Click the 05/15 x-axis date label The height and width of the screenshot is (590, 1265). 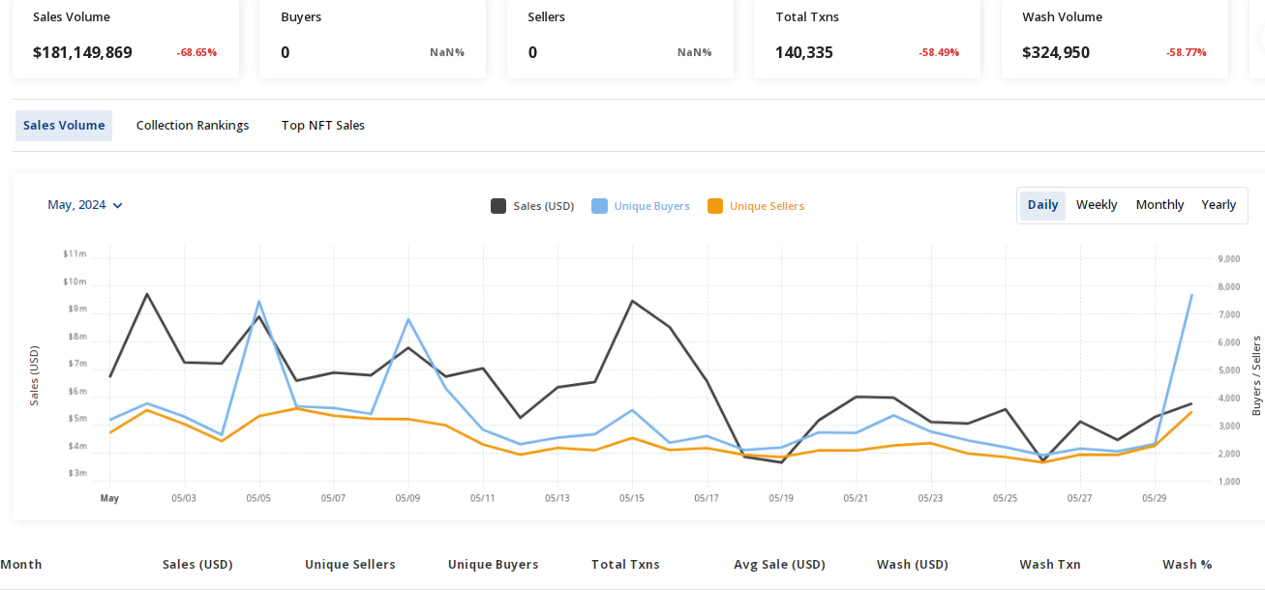click(632, 499)
